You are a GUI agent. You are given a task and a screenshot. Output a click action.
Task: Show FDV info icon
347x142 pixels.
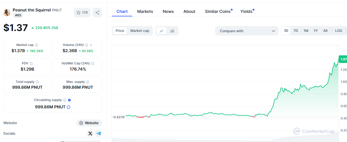pos(31,64)
